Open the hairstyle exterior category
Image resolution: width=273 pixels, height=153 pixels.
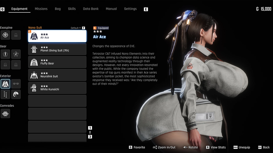point(16,94)
